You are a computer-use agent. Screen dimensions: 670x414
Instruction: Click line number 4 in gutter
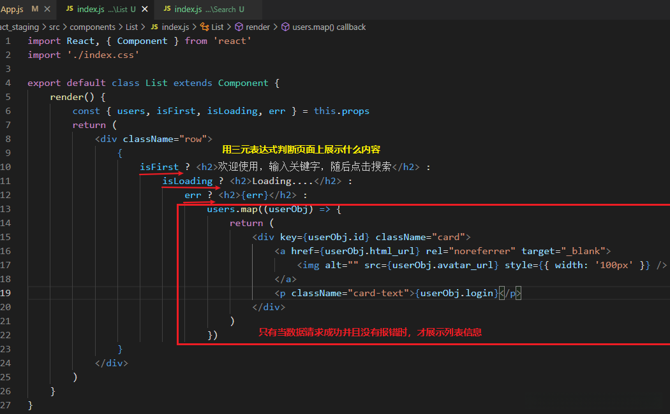(8, 83)
